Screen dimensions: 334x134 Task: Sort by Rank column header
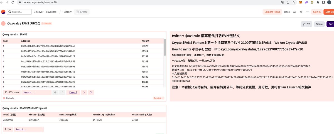6,41
